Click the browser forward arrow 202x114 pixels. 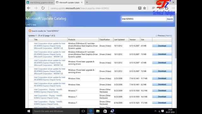click(36, 8)
